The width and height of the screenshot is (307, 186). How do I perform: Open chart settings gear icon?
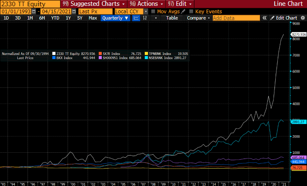[x=303, y=18]
